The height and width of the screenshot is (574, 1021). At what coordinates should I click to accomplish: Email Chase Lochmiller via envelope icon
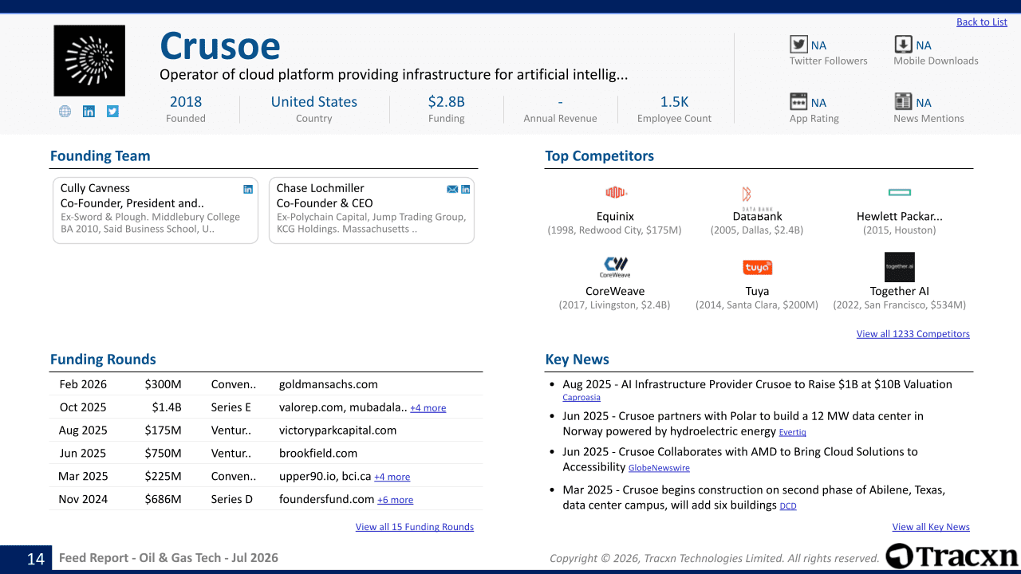coord(452,189)
